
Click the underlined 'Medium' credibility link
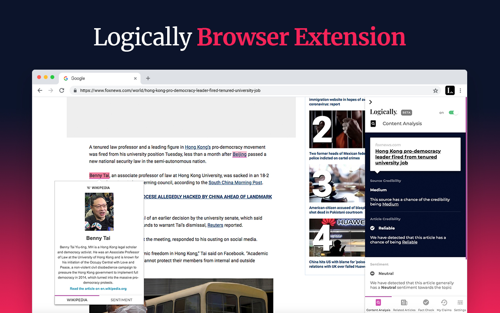(x=390, y=204)
